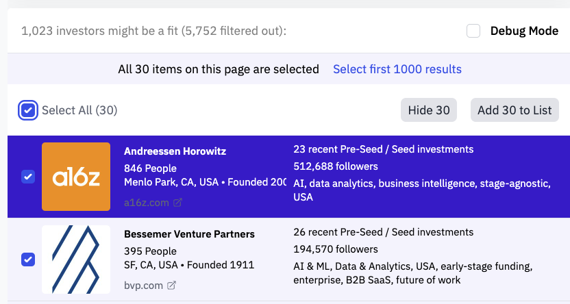Viewport: 570px width, 304px height.
Task: Click the Bessemer Venture Partners logo
Action: 76,259
